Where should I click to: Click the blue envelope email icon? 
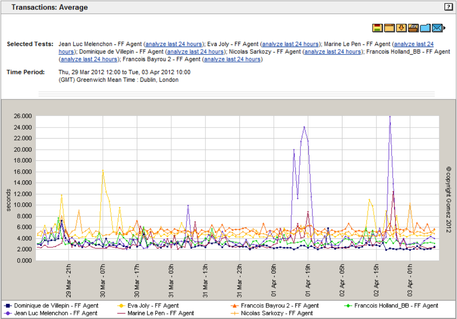coord(437,28)
